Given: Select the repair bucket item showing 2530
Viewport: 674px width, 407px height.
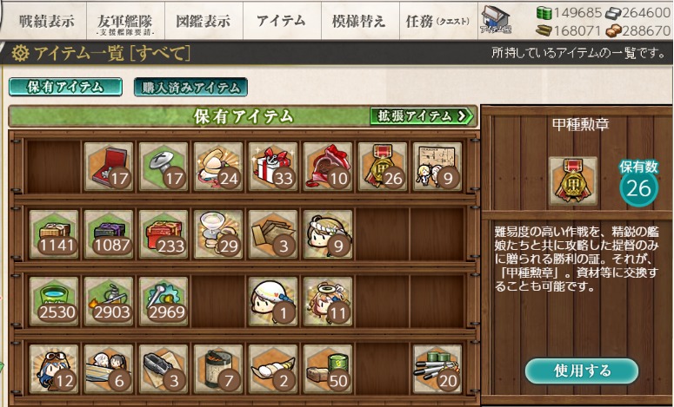Looking at the screenshot, I should point(54,301).
